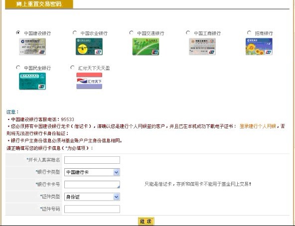
Task: Select the 中国交通银行 radio button
Action: [x=132, y=33]
